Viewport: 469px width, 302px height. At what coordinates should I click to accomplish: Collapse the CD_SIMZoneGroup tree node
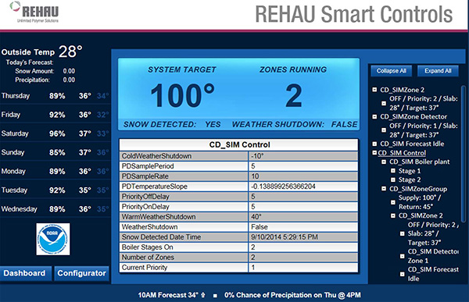click(x=384, y=189)
